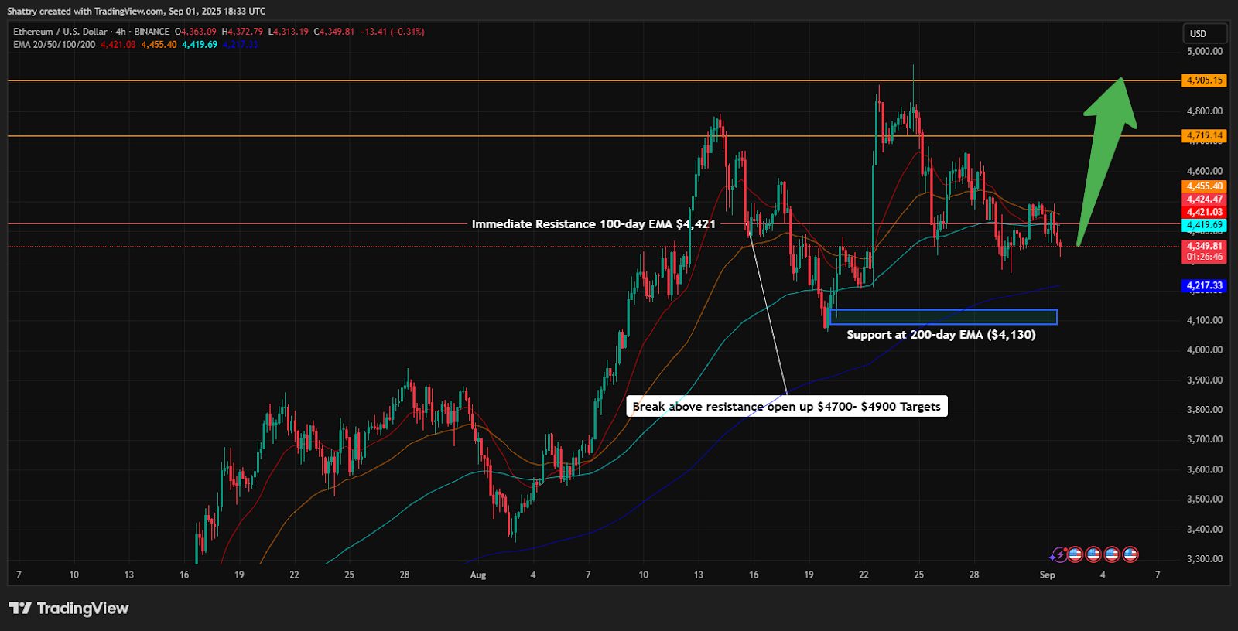Select the large green upward arrow drawing

(1106, 155)
